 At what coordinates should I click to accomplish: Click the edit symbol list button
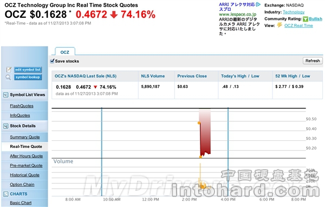click(x=28, y=70)
